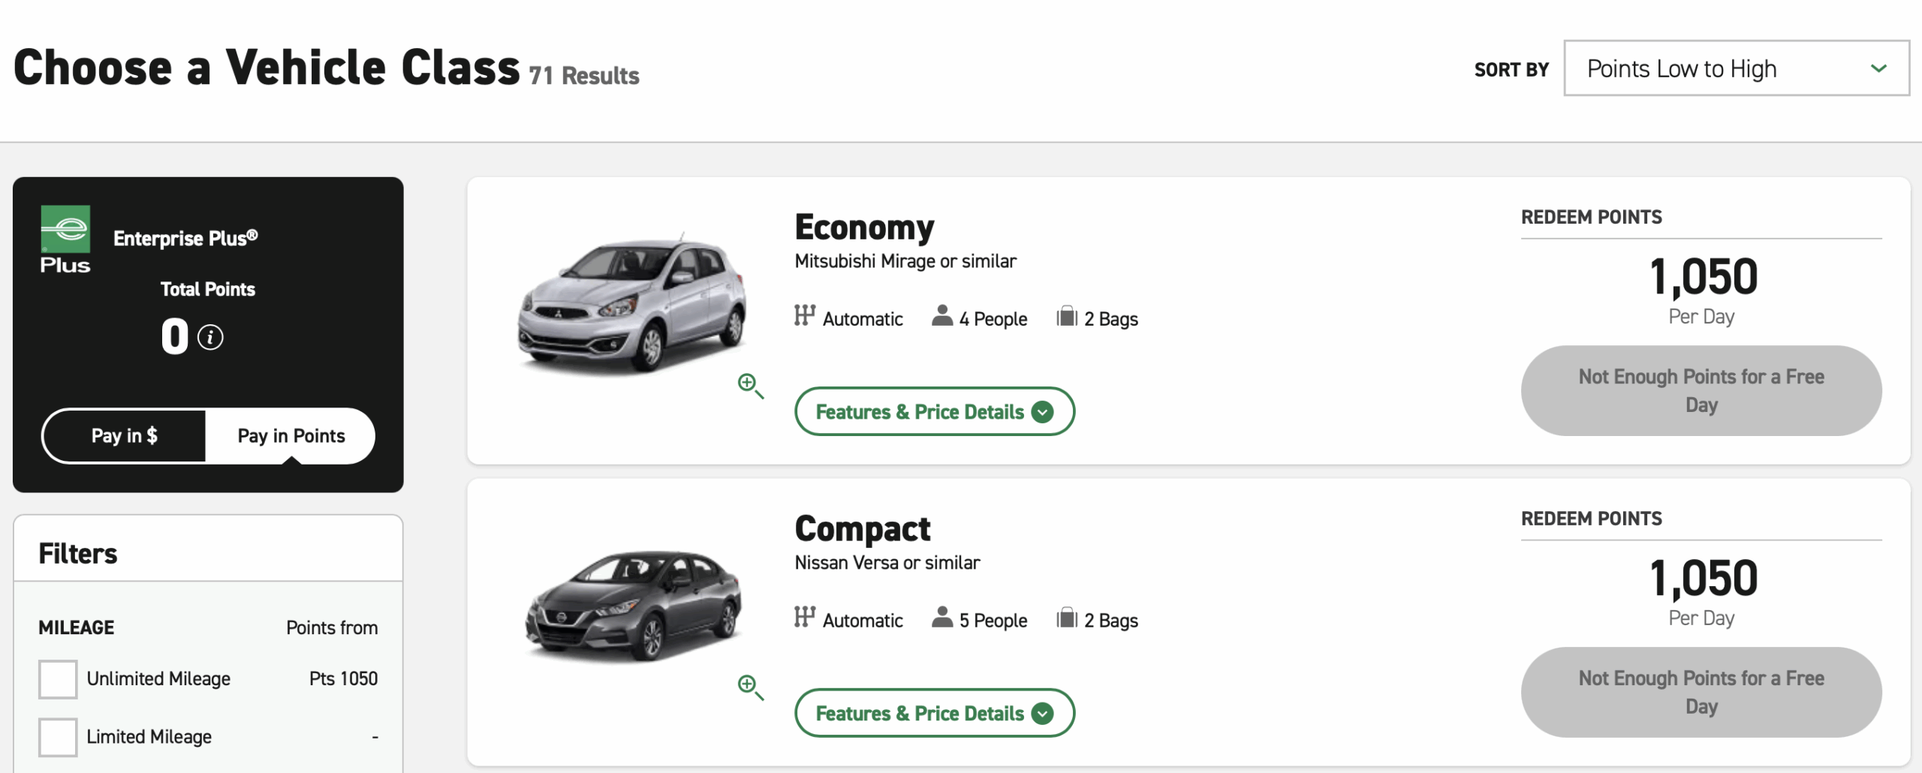The width and height of the screenshot is (1922, 773).
Task: Click the Compact 5 People passenger icon
Action: pos(941,617)
